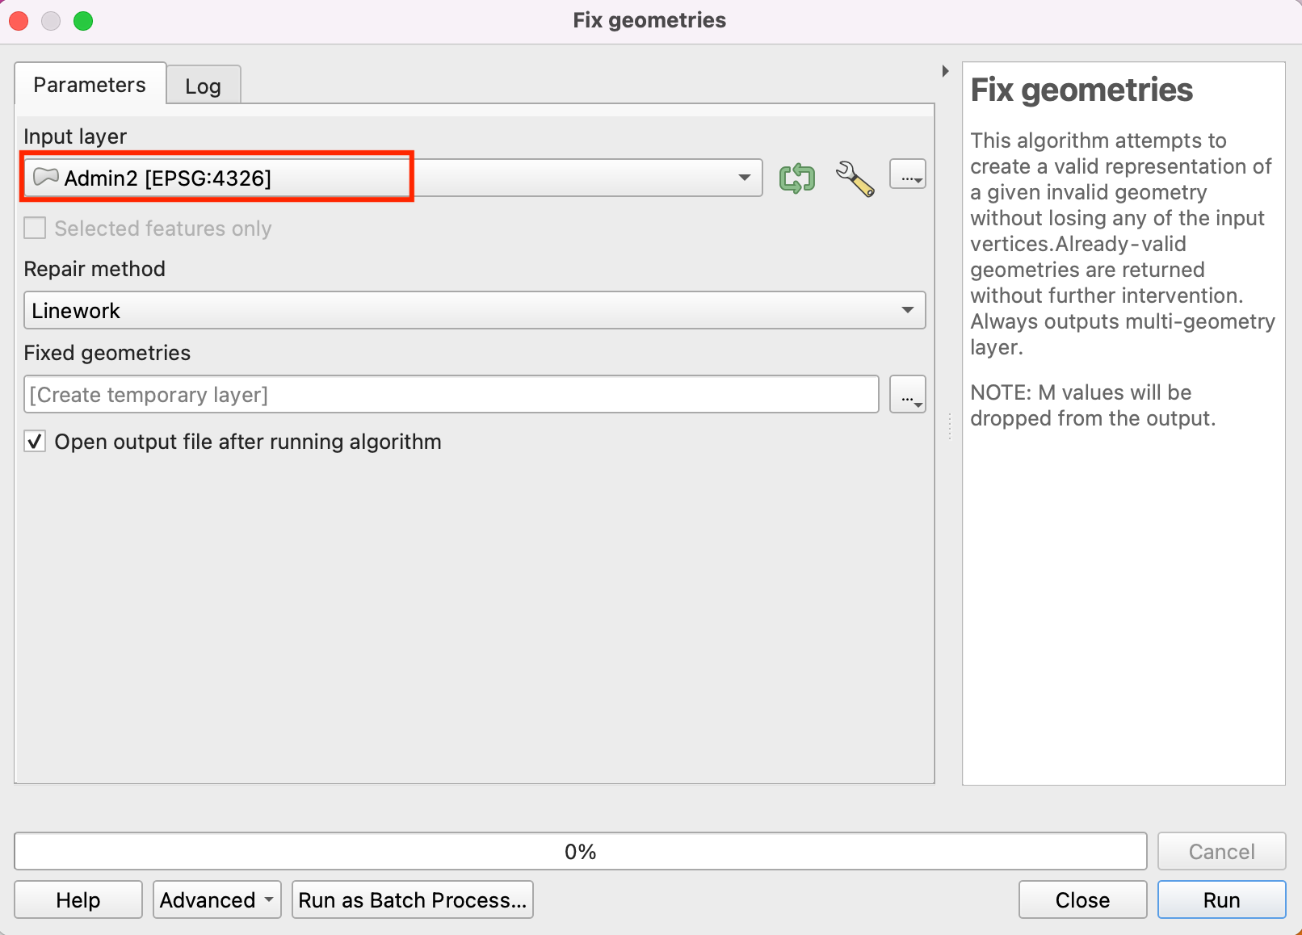The height and width of the screenshot is (935, 1302).
Task: Toggle Open output file after running algorithm
Action: [35, 442]
